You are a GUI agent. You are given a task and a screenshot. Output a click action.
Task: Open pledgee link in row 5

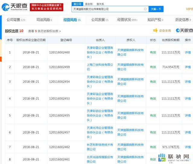pos(130,115)
